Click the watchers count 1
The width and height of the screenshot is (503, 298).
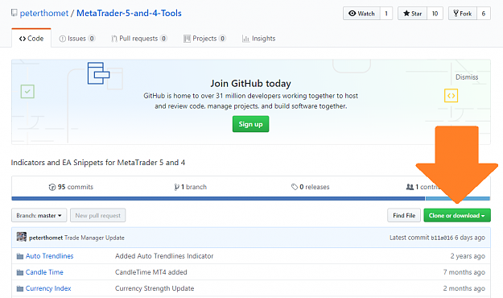[386, 14]
